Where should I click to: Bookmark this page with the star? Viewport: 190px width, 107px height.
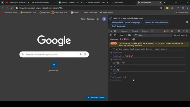point(161,8)
